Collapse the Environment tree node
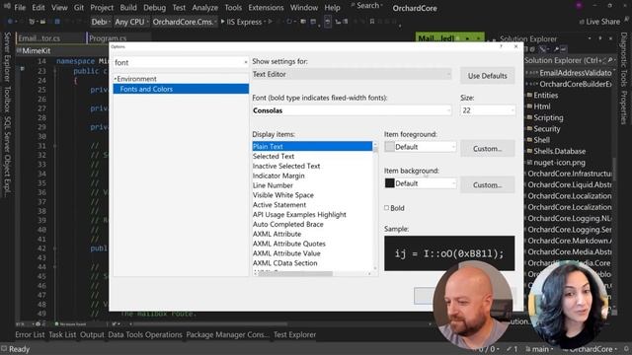Image resolution: width=632 pixels, height=355 pixels. tap(115, 79)
